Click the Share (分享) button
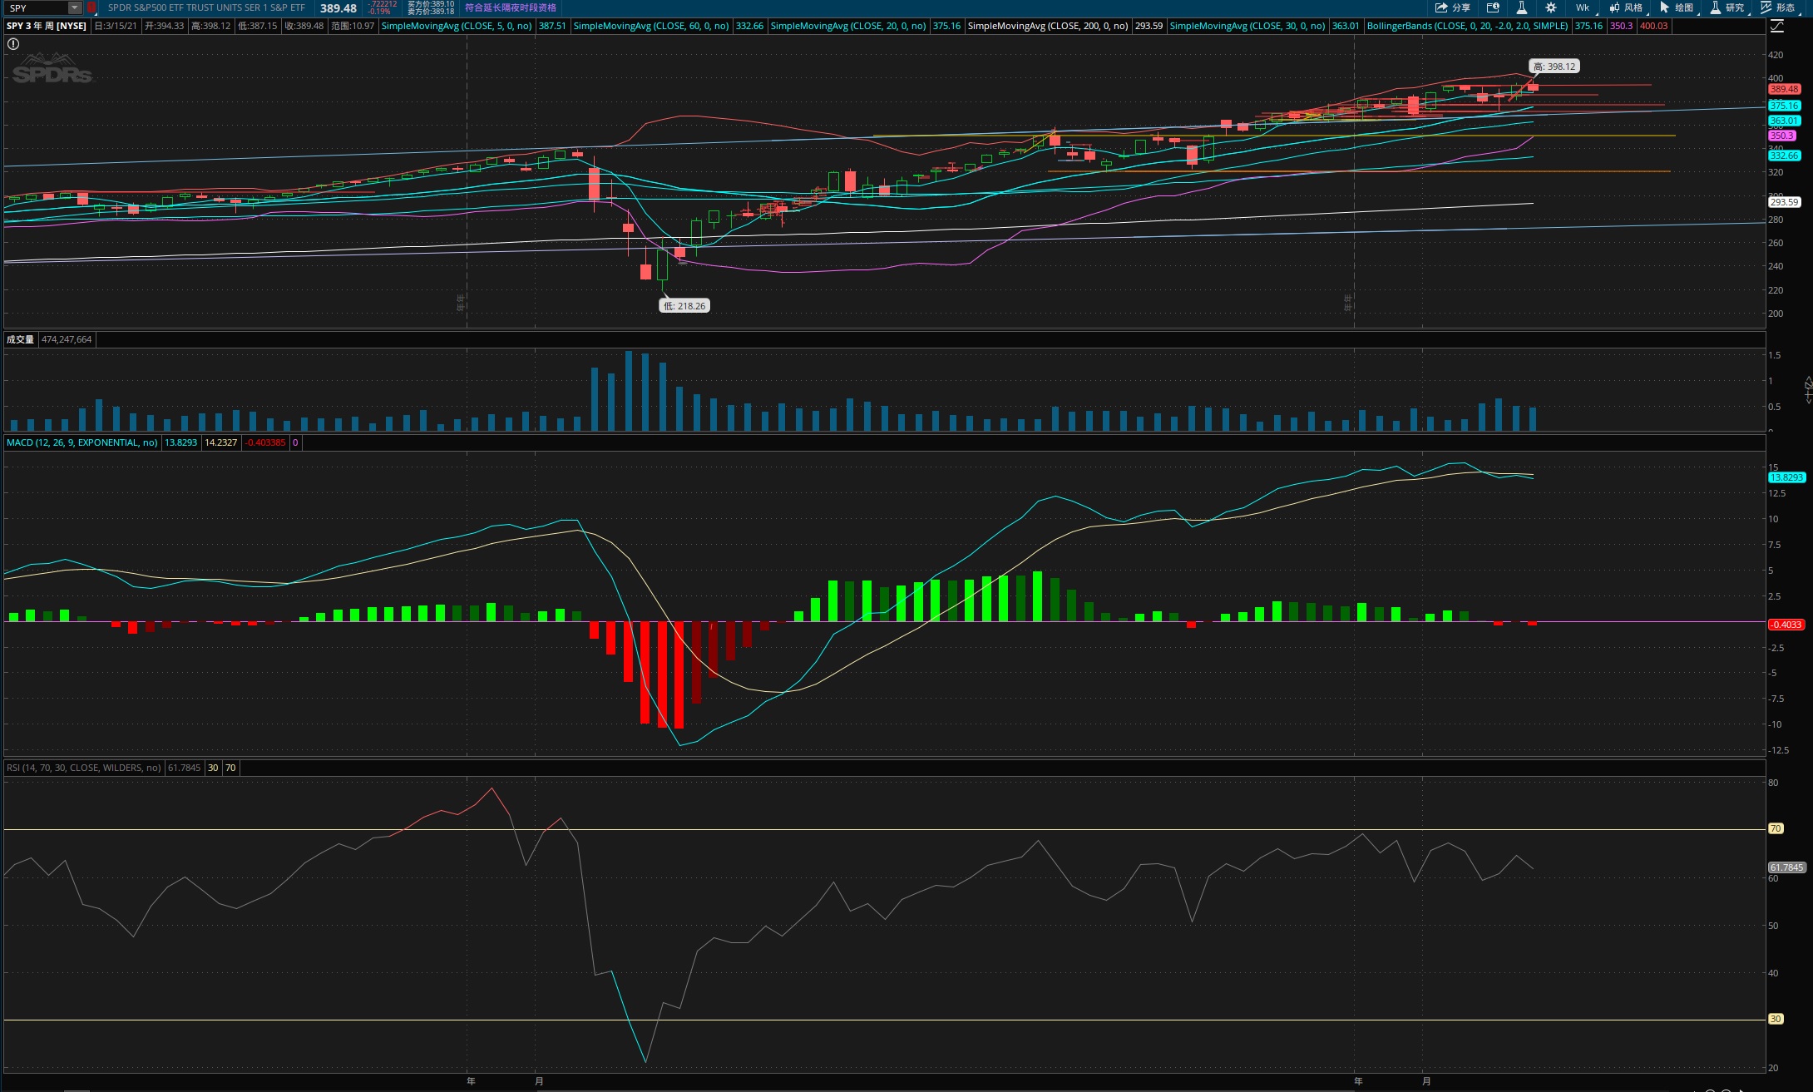 coord(1453,7)
